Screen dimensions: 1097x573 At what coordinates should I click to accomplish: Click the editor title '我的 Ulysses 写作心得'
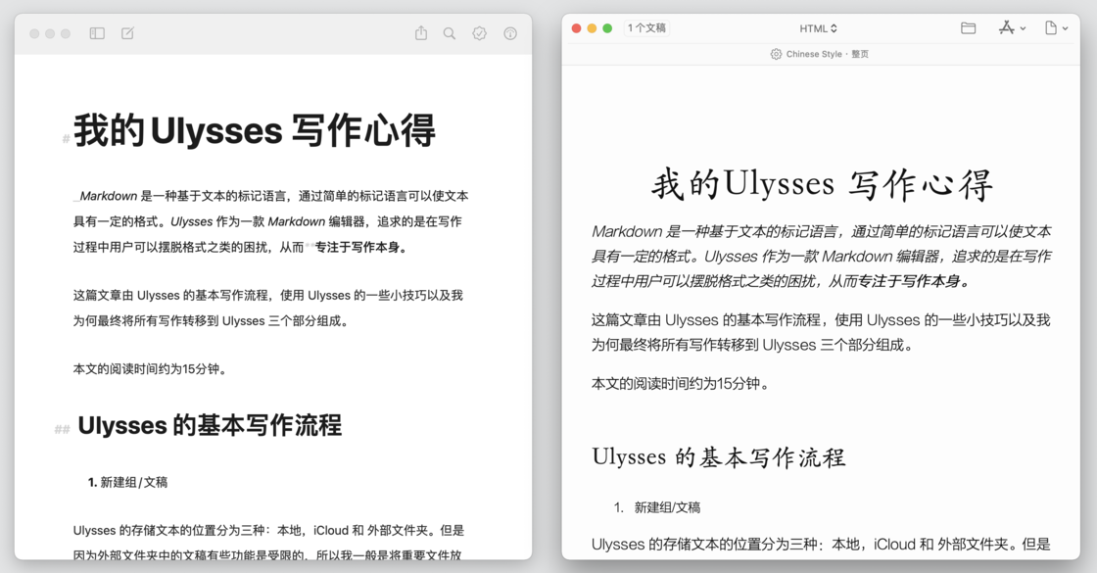255,131
